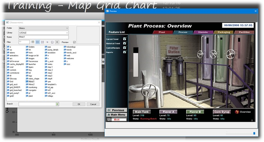
Task: Switch file list to list view icon
Action: [38, 42]
